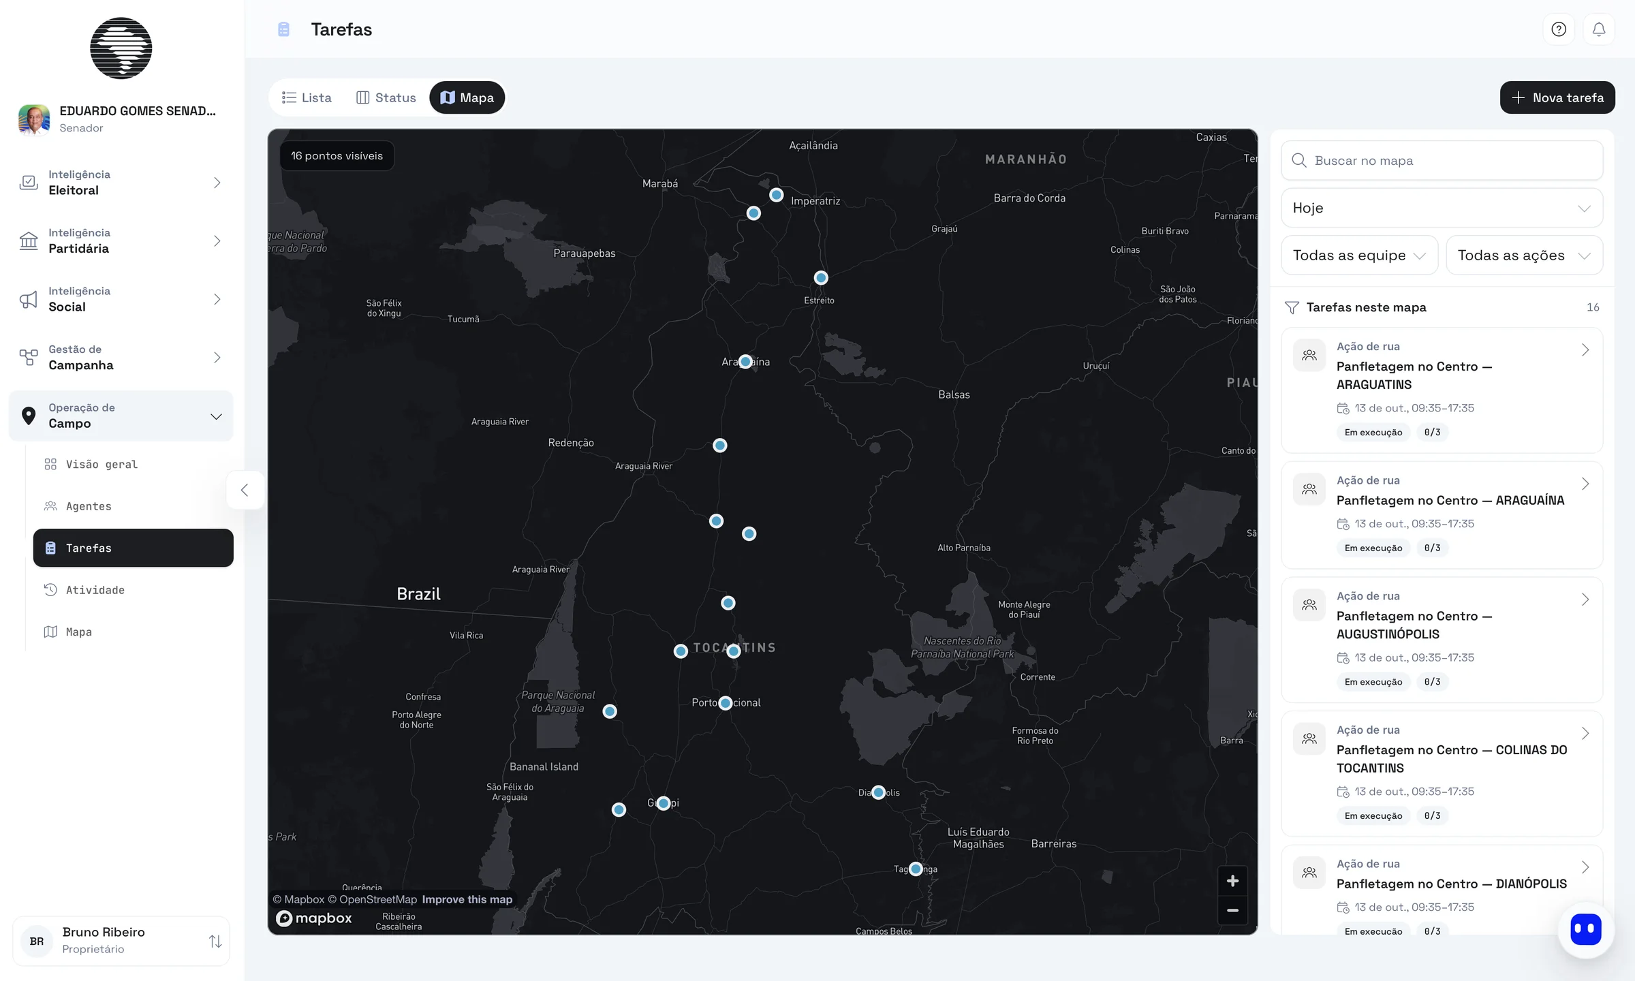Expand Inteligência Partidária menu
Viewport: 1635px width, 981px height.
pos(121,241)
